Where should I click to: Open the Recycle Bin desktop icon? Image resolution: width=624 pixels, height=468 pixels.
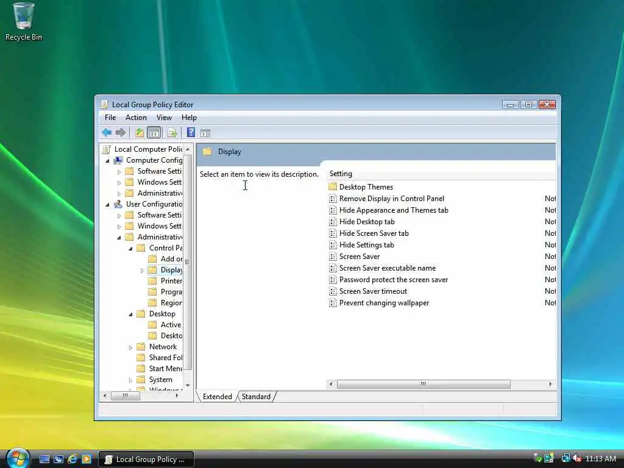[x=24, y=22]
